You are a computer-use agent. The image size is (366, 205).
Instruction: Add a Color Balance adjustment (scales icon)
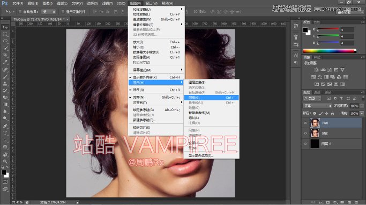(x=320, y=77)
